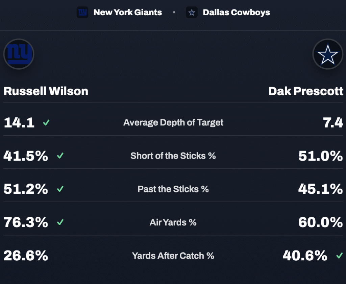
Task: Click Russell Wilson's 26.6% value
Action: pyautogui.click(x=26, y=256)
